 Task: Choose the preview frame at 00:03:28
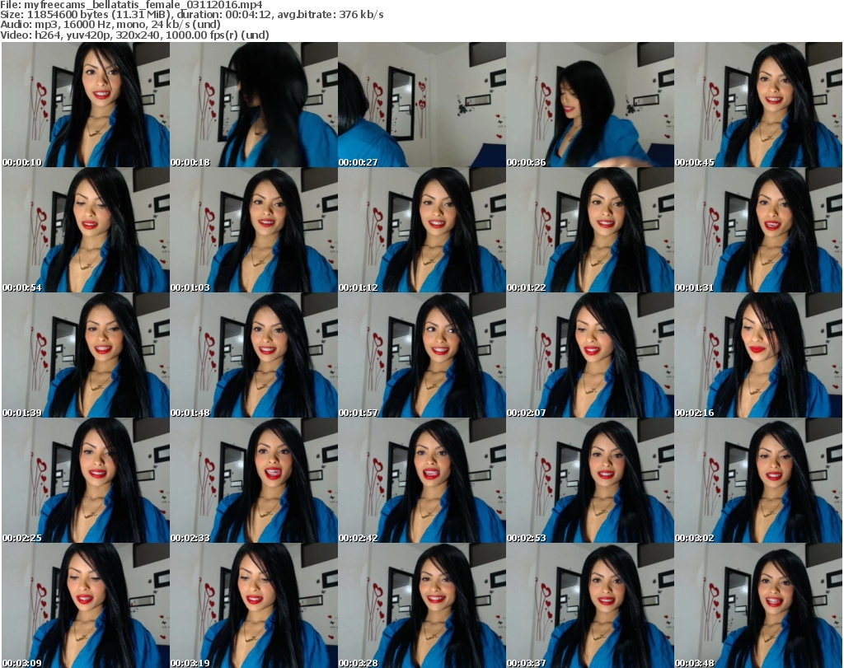422,605
